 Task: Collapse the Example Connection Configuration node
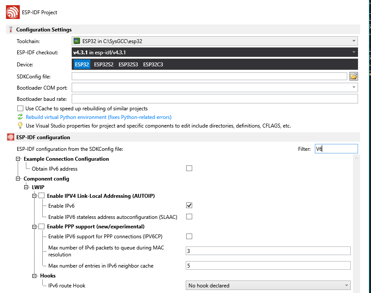[x=18, y=159]
